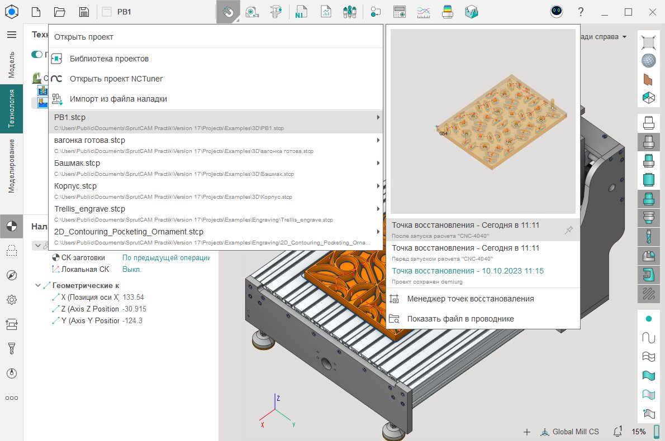Open Менеджер точек восстановления

[x=471, y=299]
